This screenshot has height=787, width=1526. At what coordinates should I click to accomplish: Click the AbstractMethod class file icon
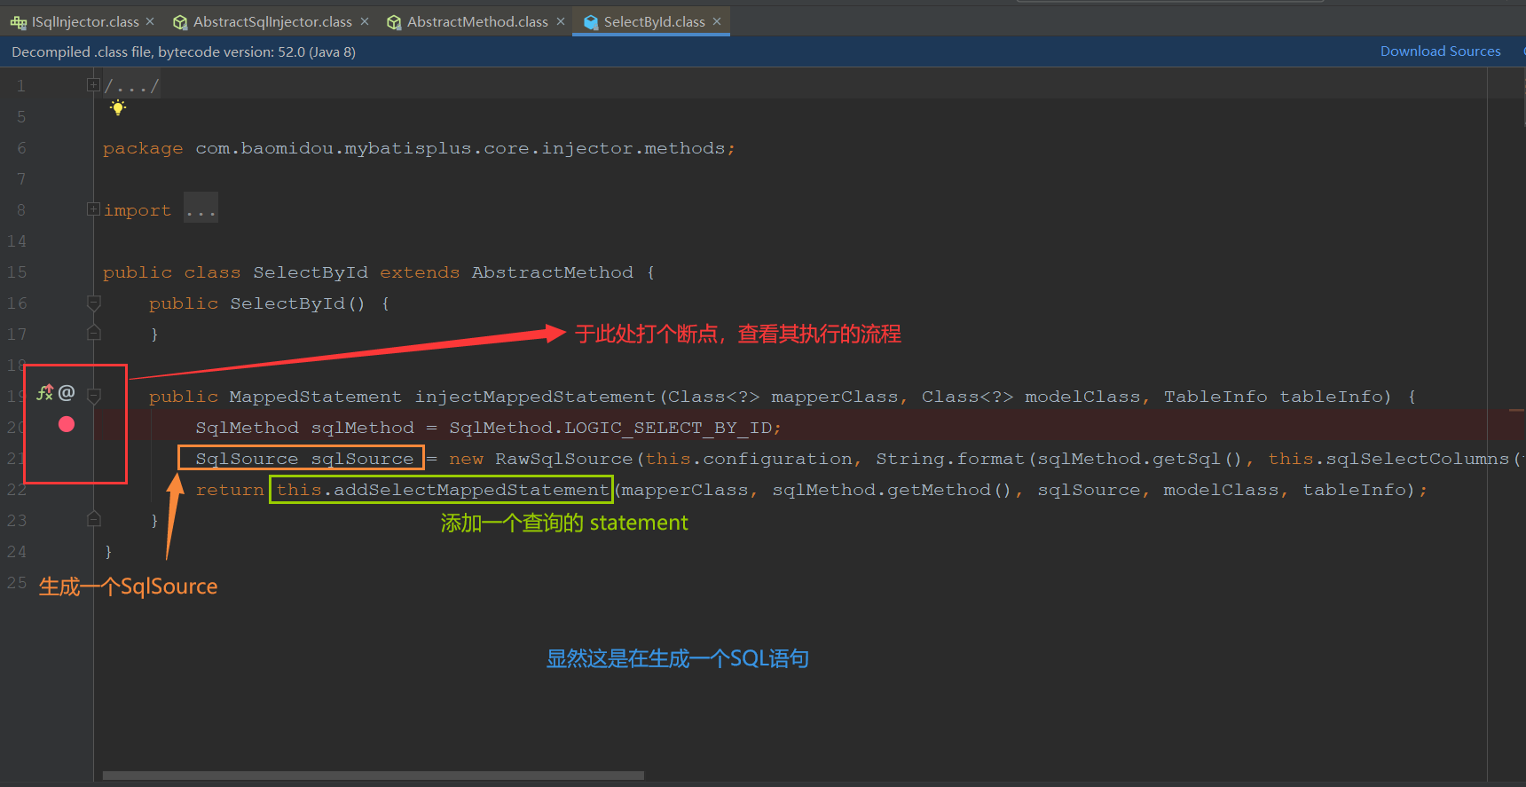click(x=394, y=22)
